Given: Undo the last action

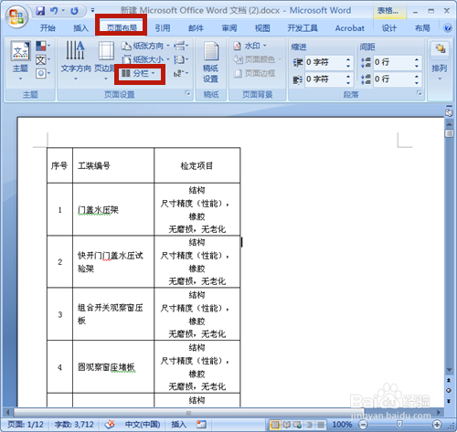Looking at the screenshot, I should click(54, 11).
